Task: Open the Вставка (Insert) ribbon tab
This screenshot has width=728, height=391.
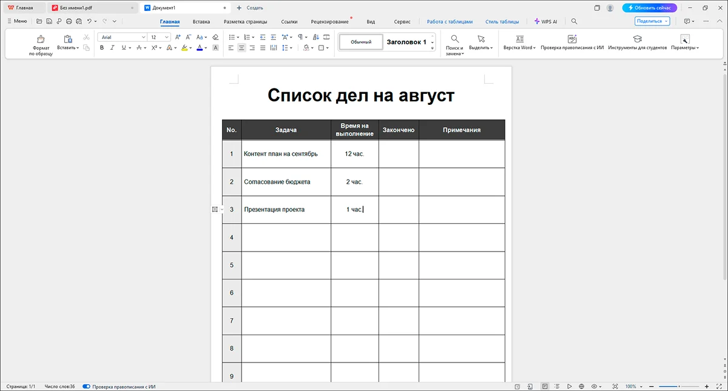Action: coord(201,21)
